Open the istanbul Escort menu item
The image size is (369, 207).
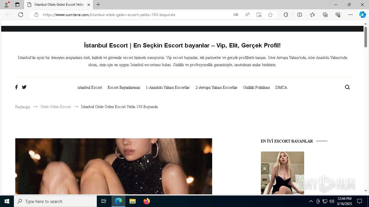90,87
